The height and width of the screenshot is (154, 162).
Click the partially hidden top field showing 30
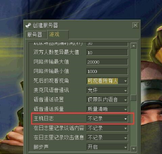[107, 44]
